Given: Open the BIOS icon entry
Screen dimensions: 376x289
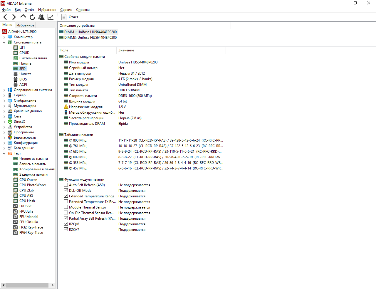Looking at the screenshot, I should [x=16, y=79].
